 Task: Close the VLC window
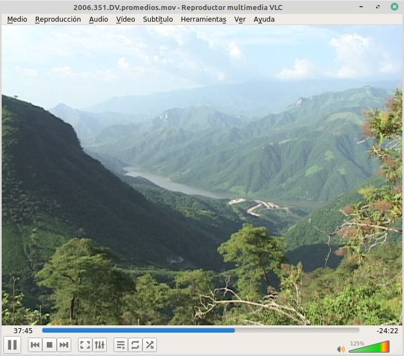[395, 7]
